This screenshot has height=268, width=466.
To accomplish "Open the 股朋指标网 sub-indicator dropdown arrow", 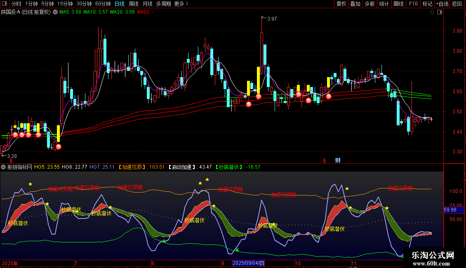I will coord(3,167).
